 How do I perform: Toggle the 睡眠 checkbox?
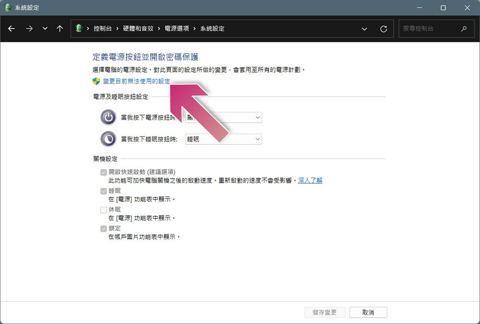coord(104,191)
